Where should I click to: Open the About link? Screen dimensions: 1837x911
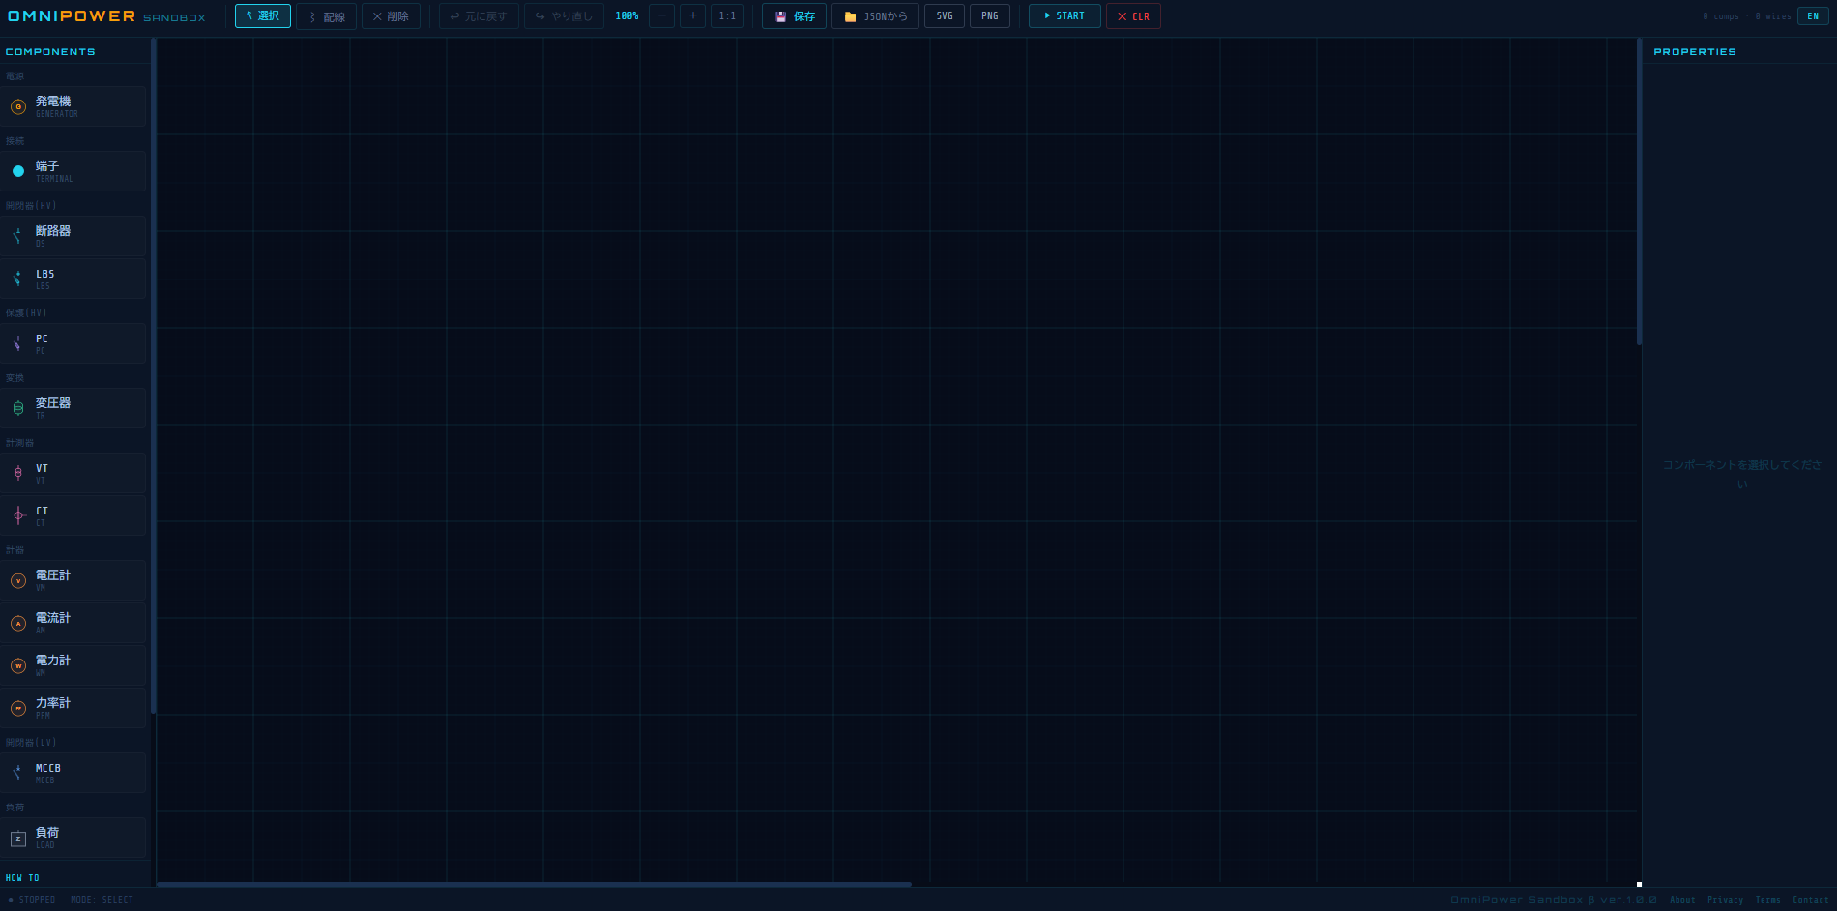1682,900
